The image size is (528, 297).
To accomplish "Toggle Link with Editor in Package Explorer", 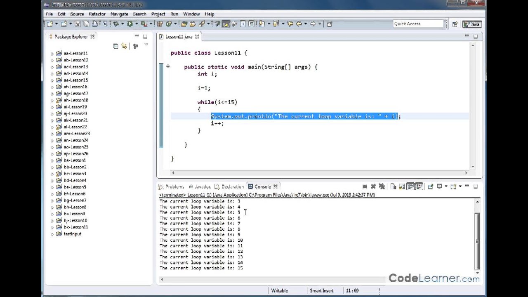I will [124, 46].
